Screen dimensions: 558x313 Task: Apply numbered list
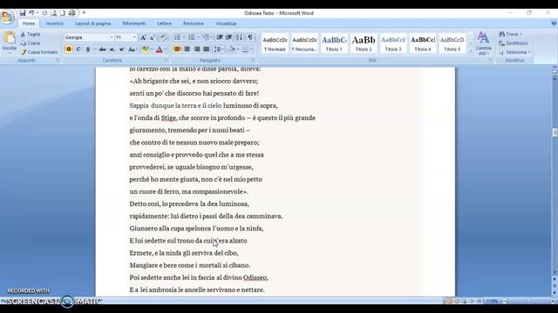pos(192,37)
